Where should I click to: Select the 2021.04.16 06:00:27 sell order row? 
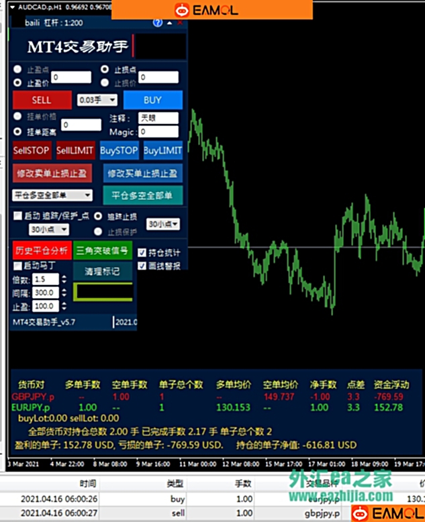tap(212, 513)
